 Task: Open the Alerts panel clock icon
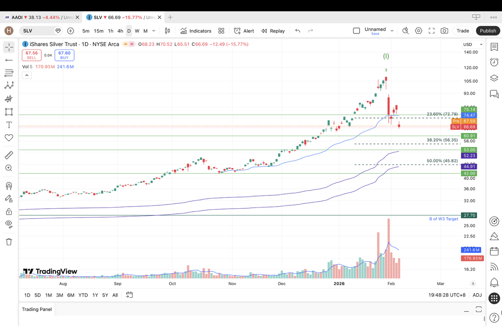click(494, 62)
